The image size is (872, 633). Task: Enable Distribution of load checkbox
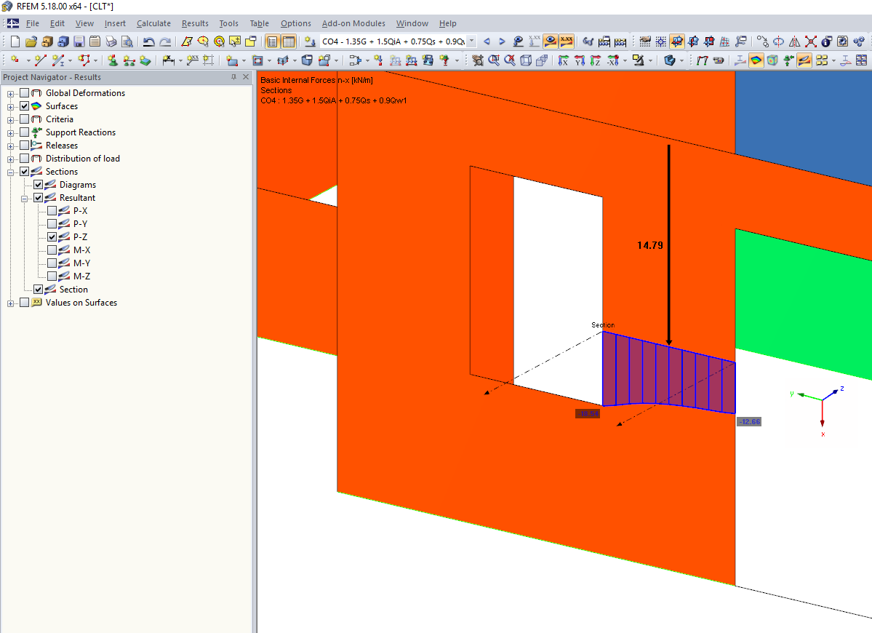(x=25, y=159)
